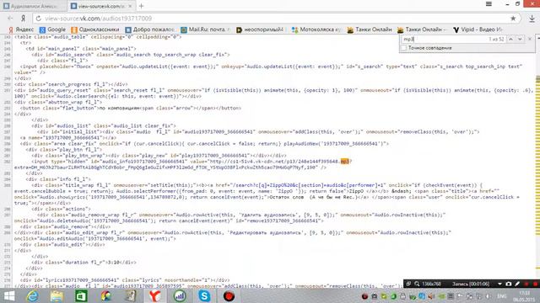Click the Запись [00:01:06] recording timer
The image size is (540, 303).
[471, 284]
